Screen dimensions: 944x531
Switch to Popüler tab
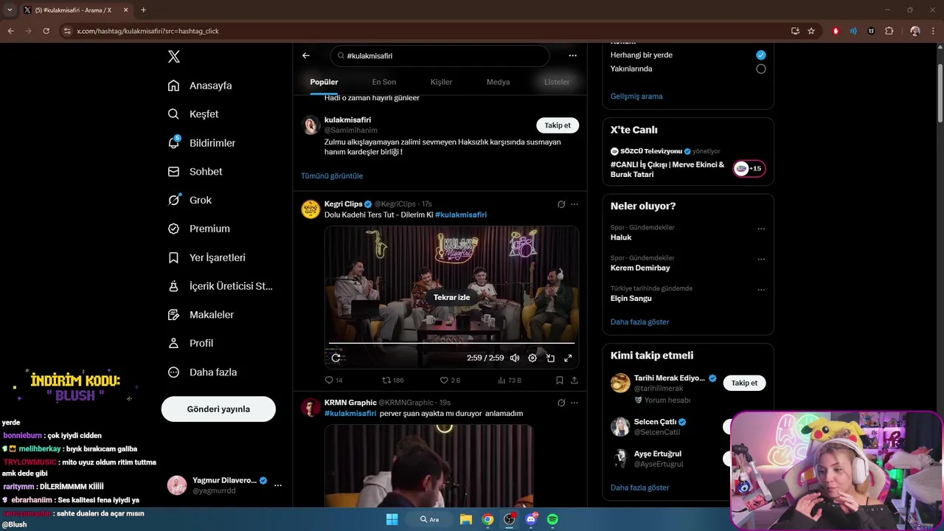tap(324, 82)
